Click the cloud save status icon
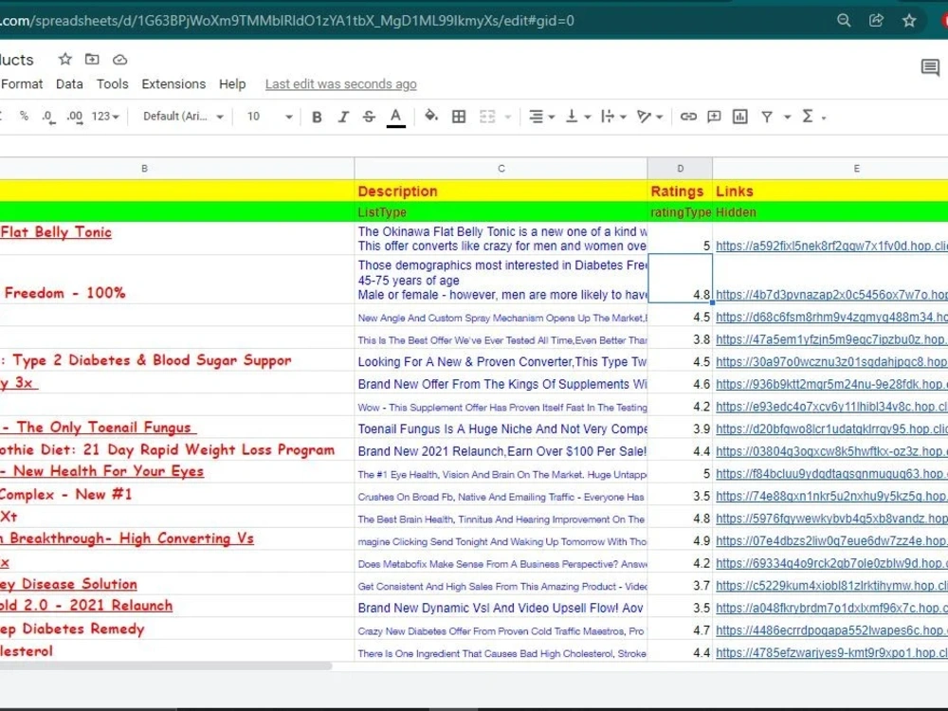 (119, 59)
